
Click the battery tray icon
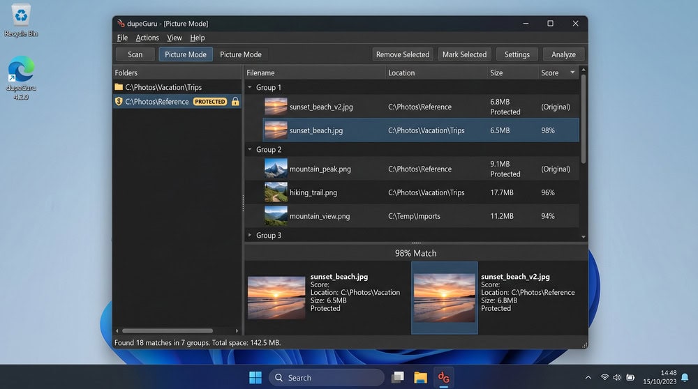630,377
